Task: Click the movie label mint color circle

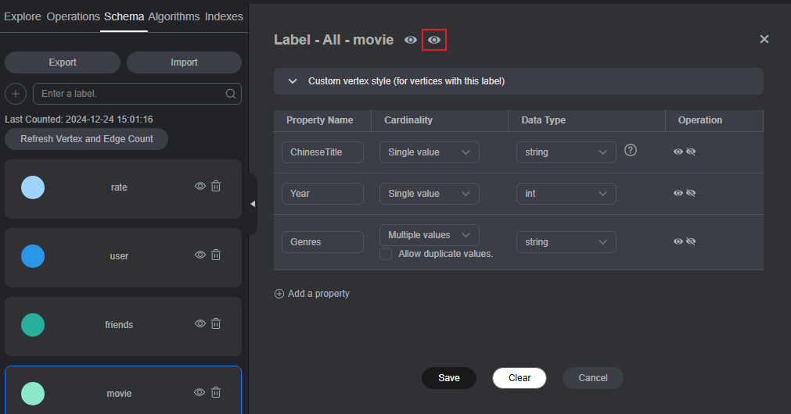Action: [33, 394]
